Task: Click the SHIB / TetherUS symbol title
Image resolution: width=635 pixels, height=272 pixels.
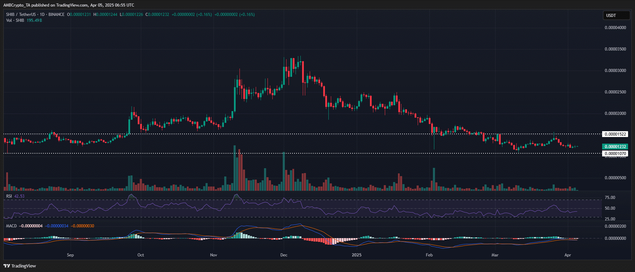Action: 21,15
